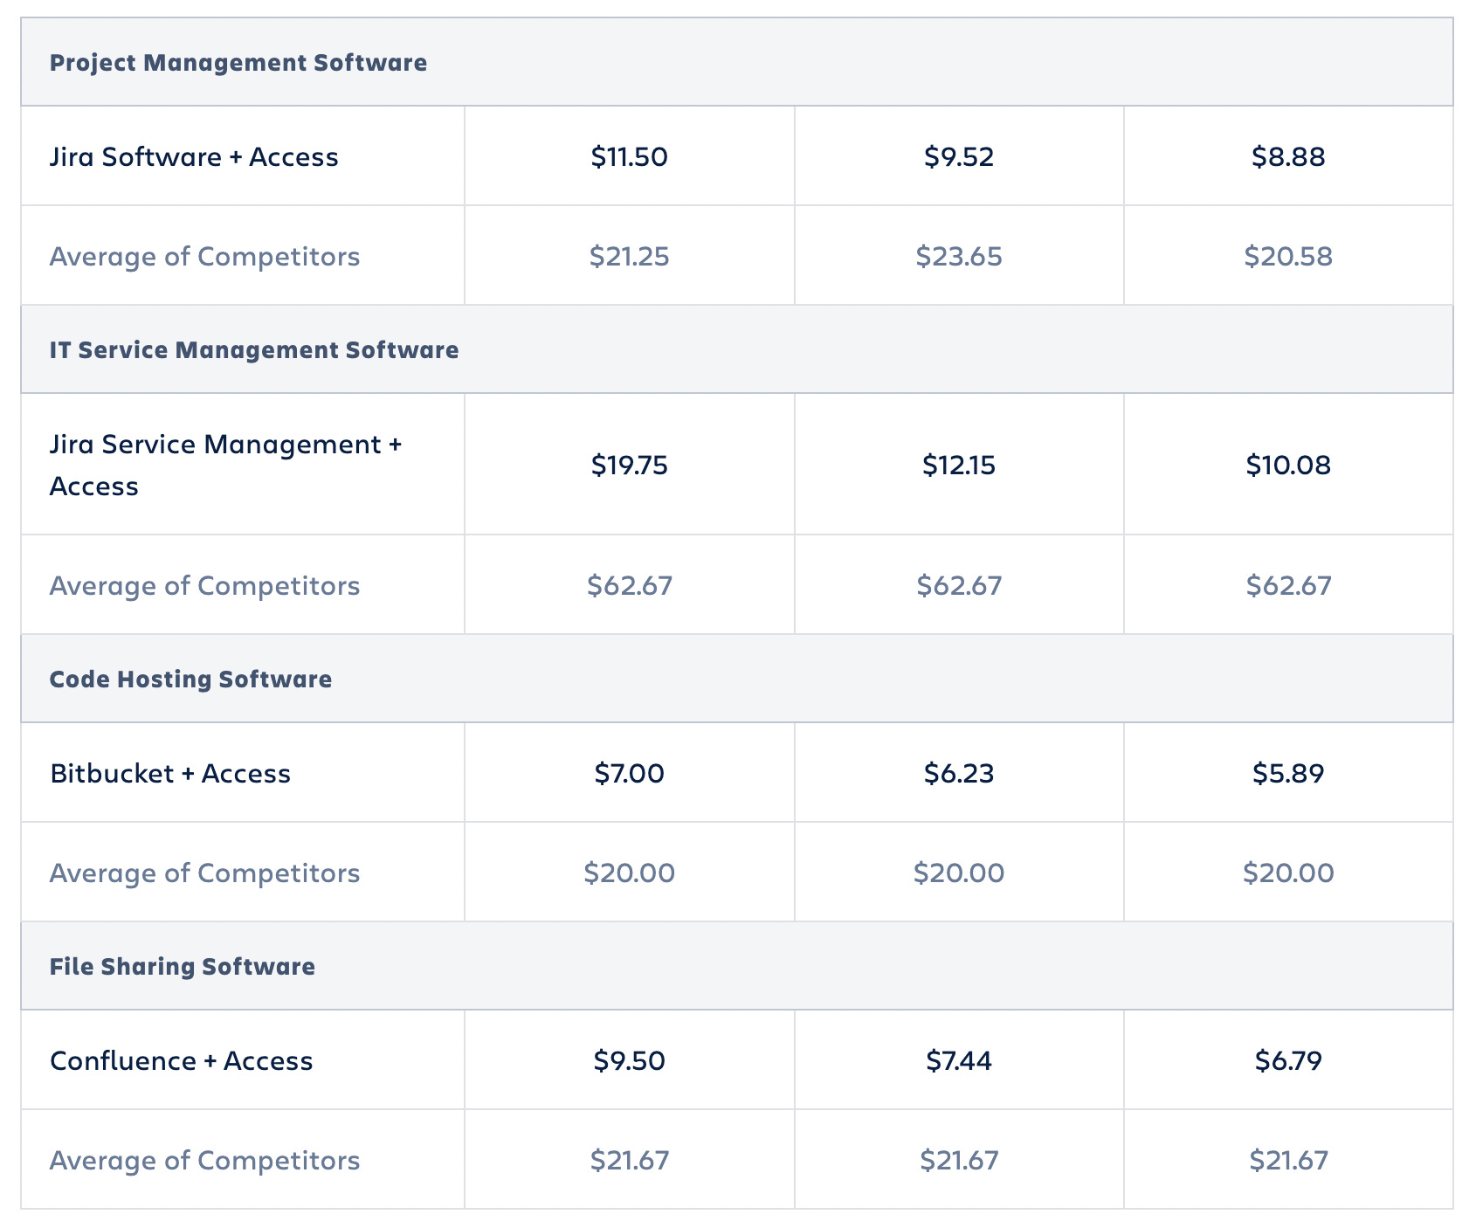Image resolution: width=1469 pixels, height=1221 pixels.
Task: Select "Average of Competitors" under Project Management Software
Action: tap(204, 257)
